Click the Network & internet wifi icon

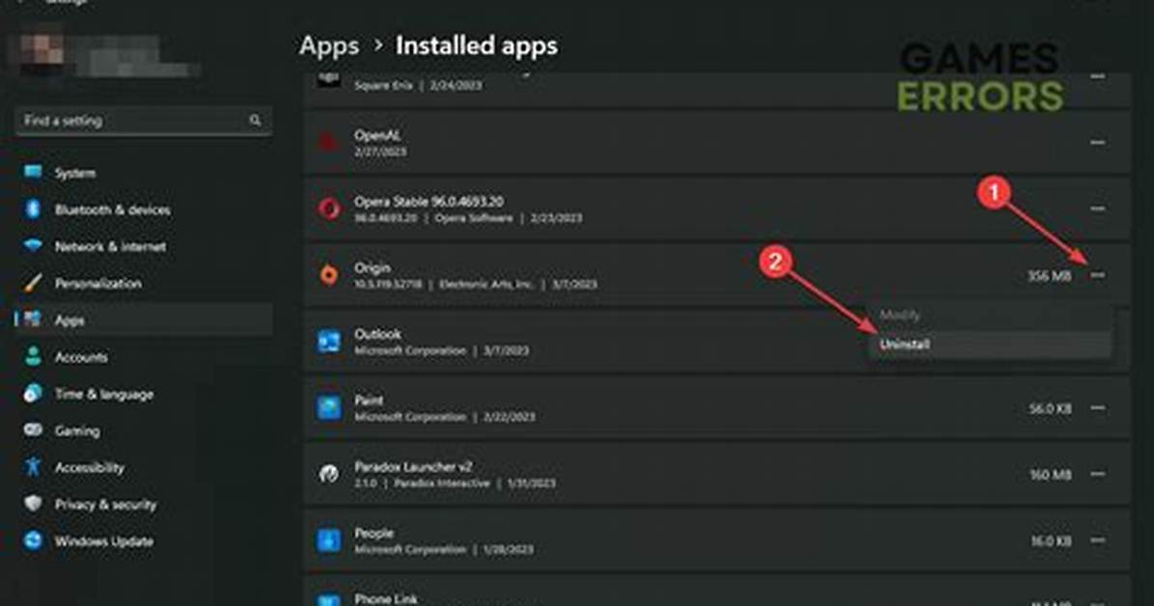[33, 246]
